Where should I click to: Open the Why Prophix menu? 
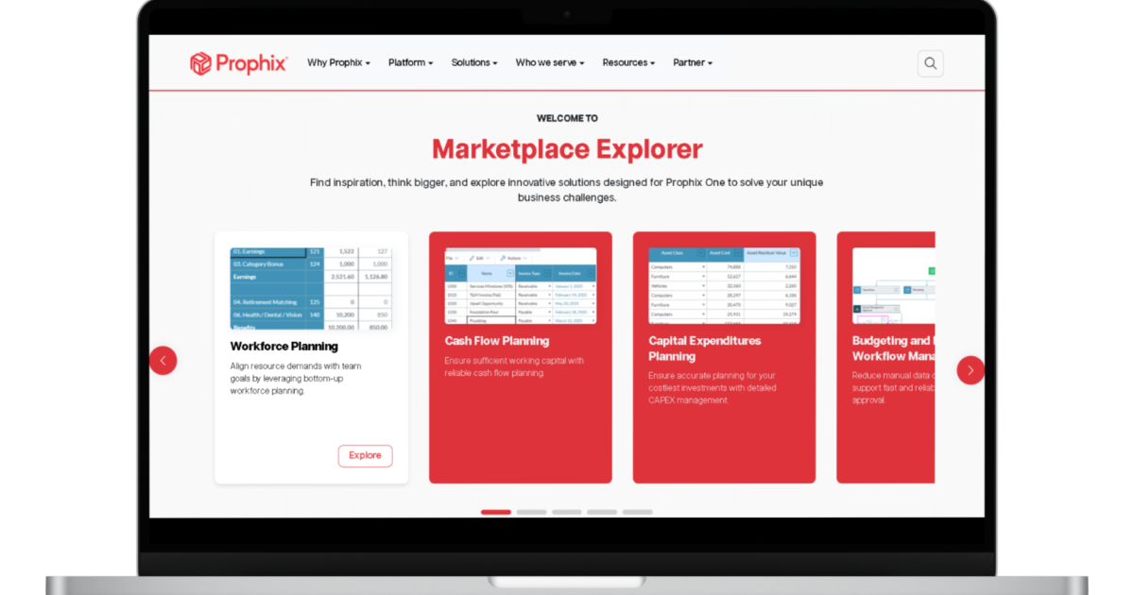(337, 62)
